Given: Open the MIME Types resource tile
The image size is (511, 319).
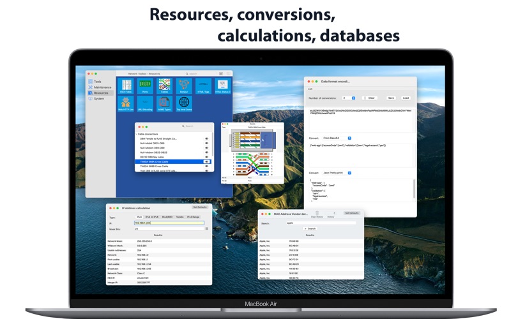Looking at the screenshot, I should point(165,104).
